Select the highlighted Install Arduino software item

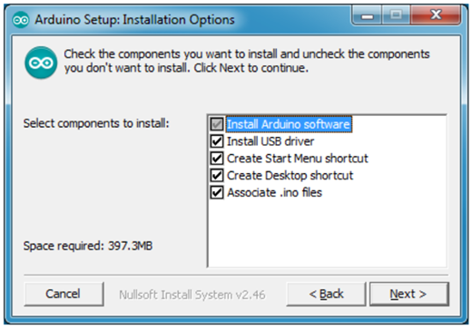[289, 124]
